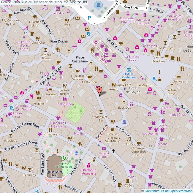Click the Église Saint-Roch cross icon
The width and height of the screenshot is (193, 193).
tap(55, 167)
